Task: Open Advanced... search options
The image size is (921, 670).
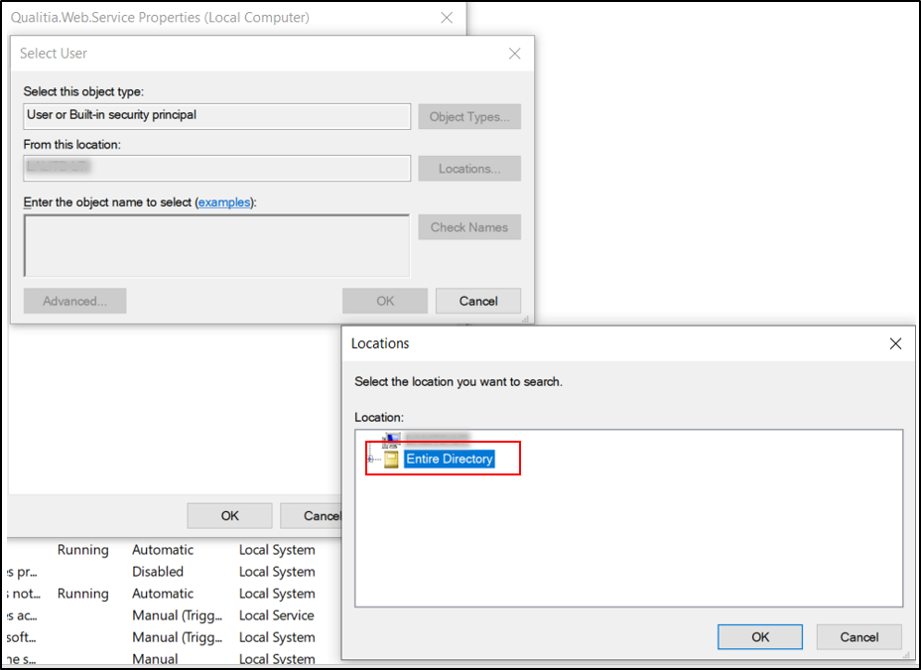Action: [74, 301]
